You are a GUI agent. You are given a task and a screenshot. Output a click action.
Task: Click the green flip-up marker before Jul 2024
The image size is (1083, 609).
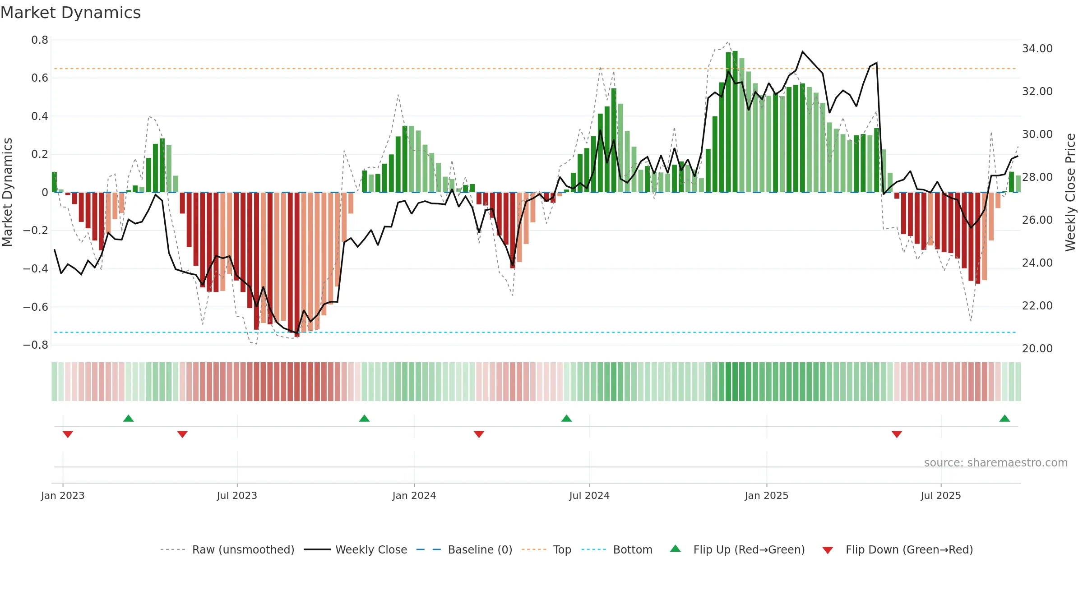(567, 418)
